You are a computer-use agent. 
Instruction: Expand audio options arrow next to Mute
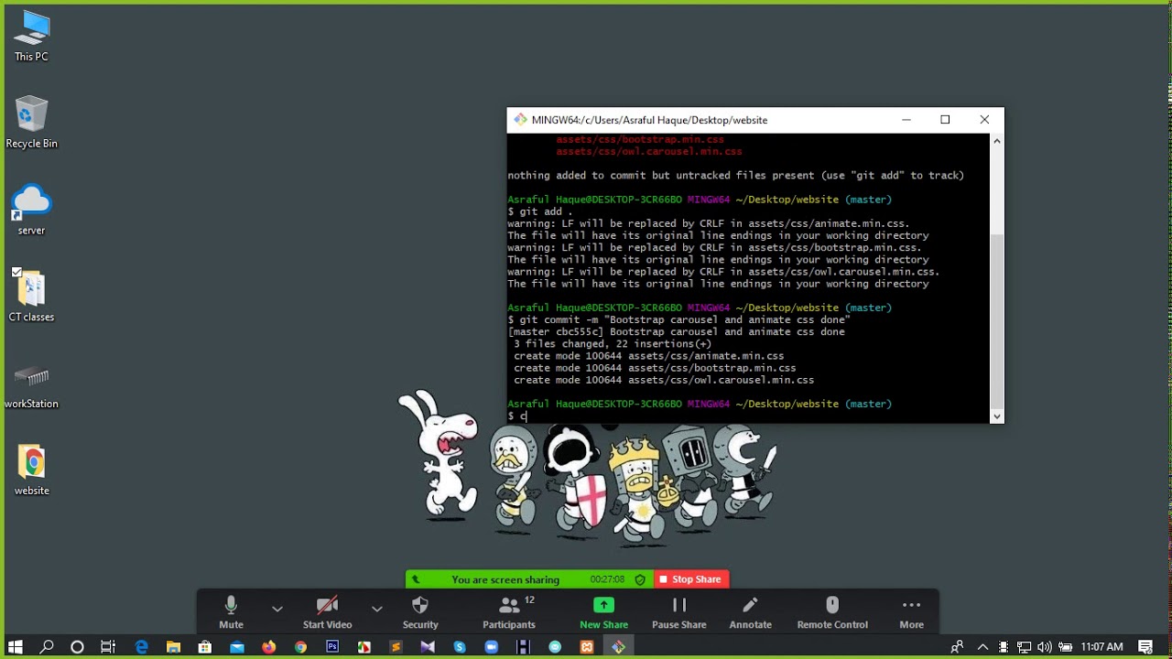coord(277,609)
